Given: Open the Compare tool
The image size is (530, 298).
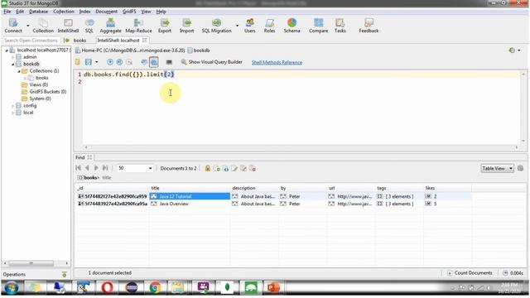Looking at the screenshot, I should 318,26.
